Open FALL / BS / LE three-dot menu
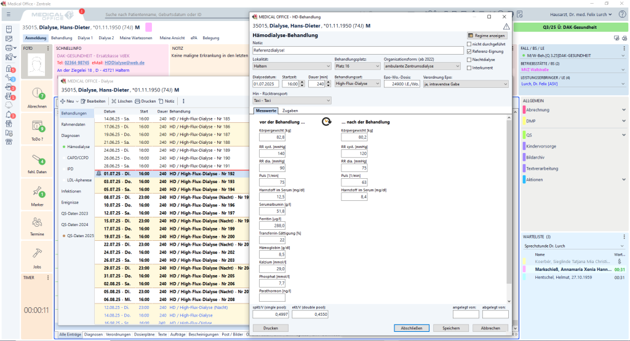Viewport: 630px width, 341px height. [x=624, y=48]
